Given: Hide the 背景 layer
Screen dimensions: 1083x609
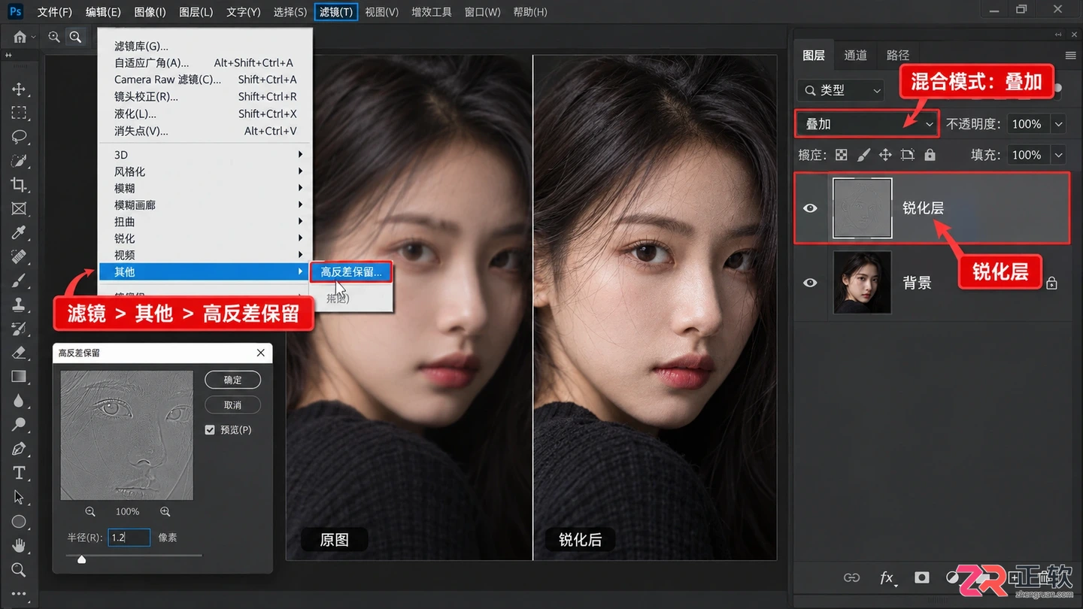Looking at the screenshot, I should [x=810, y=283].
